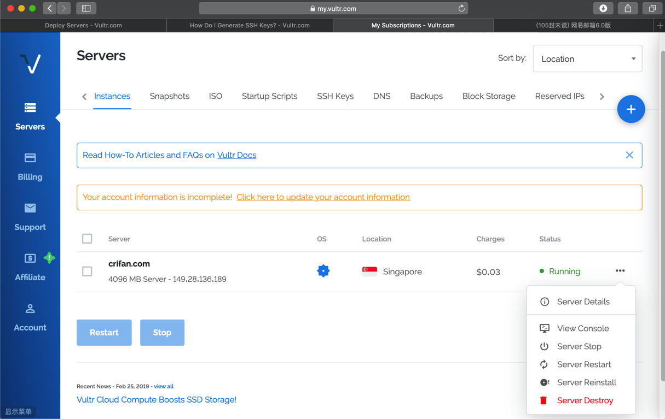Image resolution: width=665 pixels, height=419 pixels.
Task: Click the red Server Destroy trash icon
Action: (x=543, y=400)
